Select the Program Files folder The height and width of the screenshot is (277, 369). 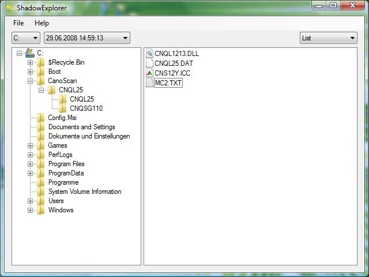[x=66, y=164]
